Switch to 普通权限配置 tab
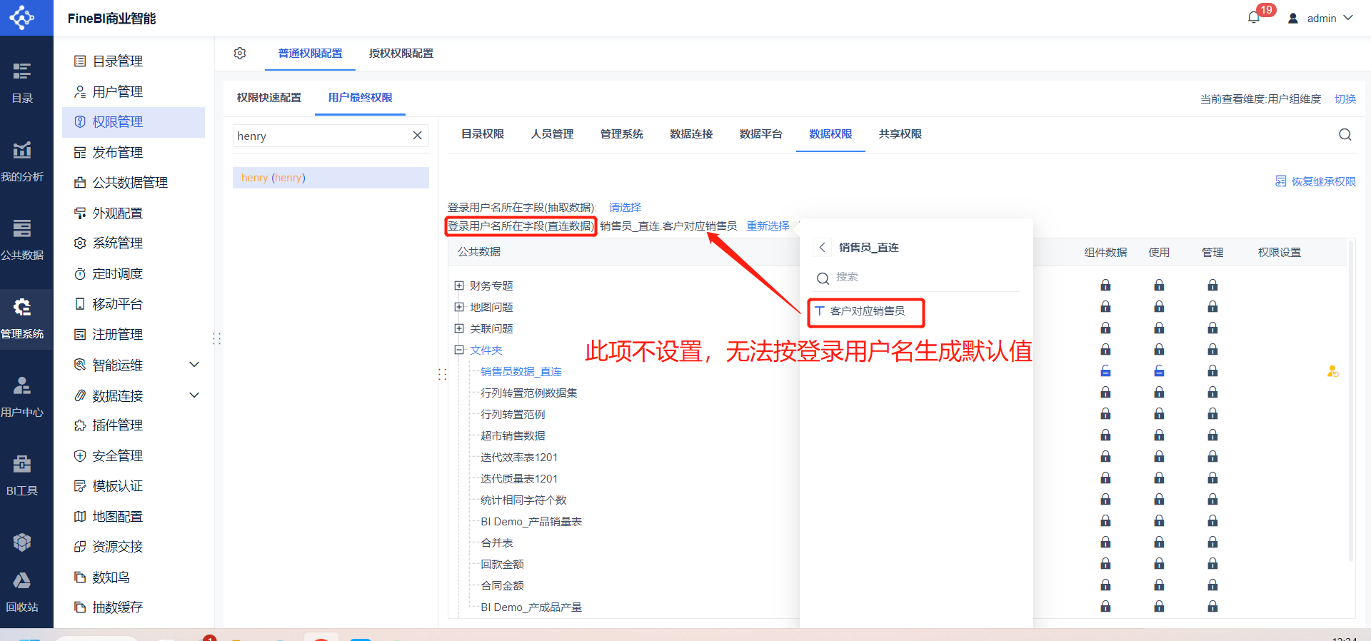The image size is (1371, 641). click(310, 54)
